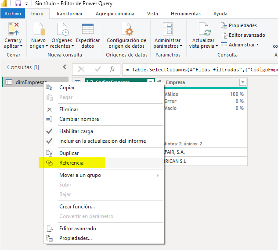Open the Empresa column filter dropdown
This screenshot has height=250, width=278.
(x=243, y=82)
